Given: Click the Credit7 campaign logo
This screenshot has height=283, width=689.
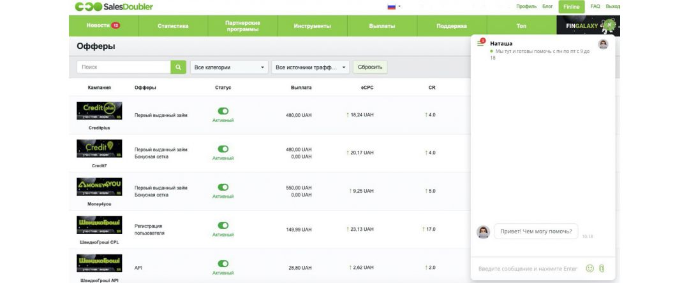Looking at the screenshot, I should [x=100, y=149].
